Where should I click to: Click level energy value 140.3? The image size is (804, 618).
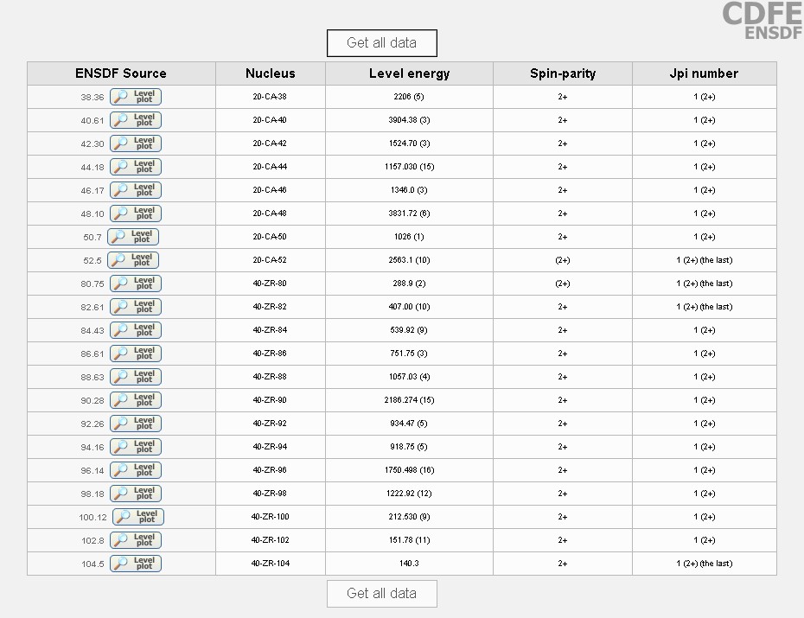(x=409, y=564)
